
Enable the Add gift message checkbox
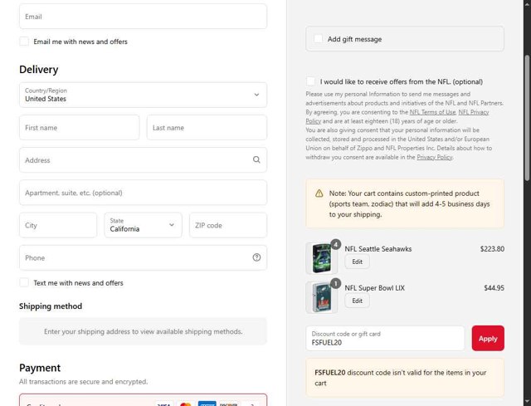(318, 39)
